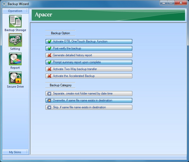The width and height of the screenshot is (189, 162).
Task: Click the Apacer logo banner
Action: coord(108,15)
